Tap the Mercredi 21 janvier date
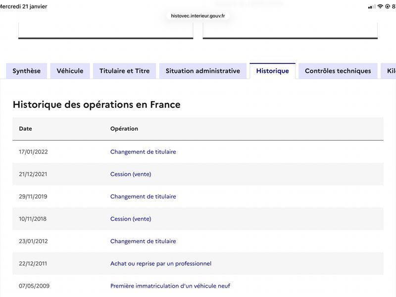The width and height of the screenshot is (396, 297). pyautogui.click(x=23, y=6)
